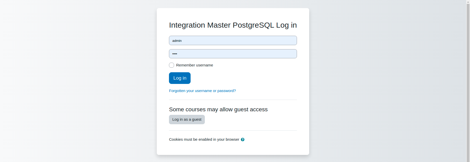Image resolution: width=470 pixels, height=162 pixels.
Task: Click the 'Remember username' label text
Action: tap(194, 65)
